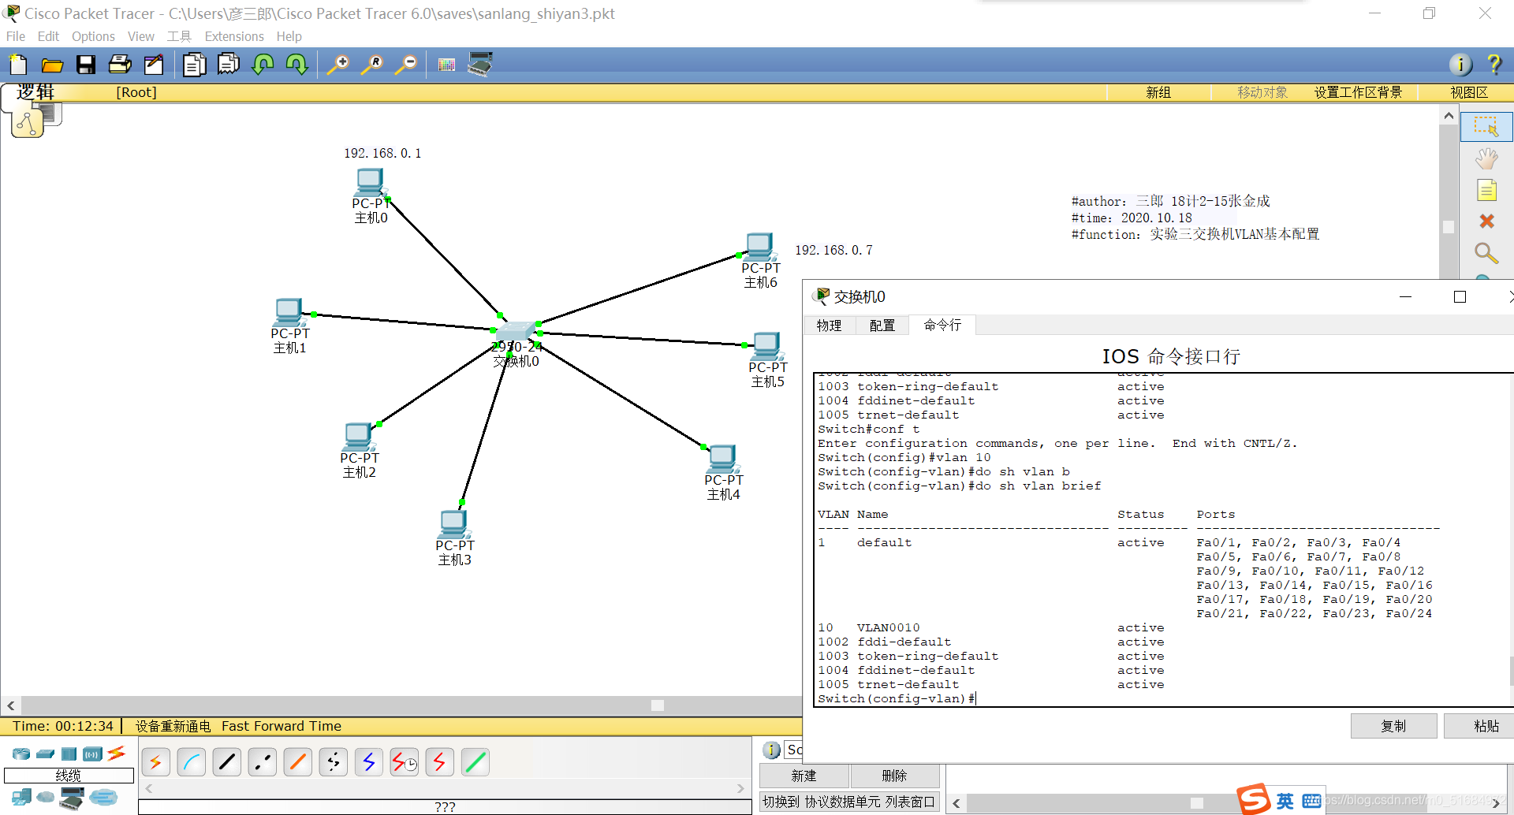Select the Place Note tool
The height and width of the screenshot is (815, 1514).
[x=1486, y=191]
